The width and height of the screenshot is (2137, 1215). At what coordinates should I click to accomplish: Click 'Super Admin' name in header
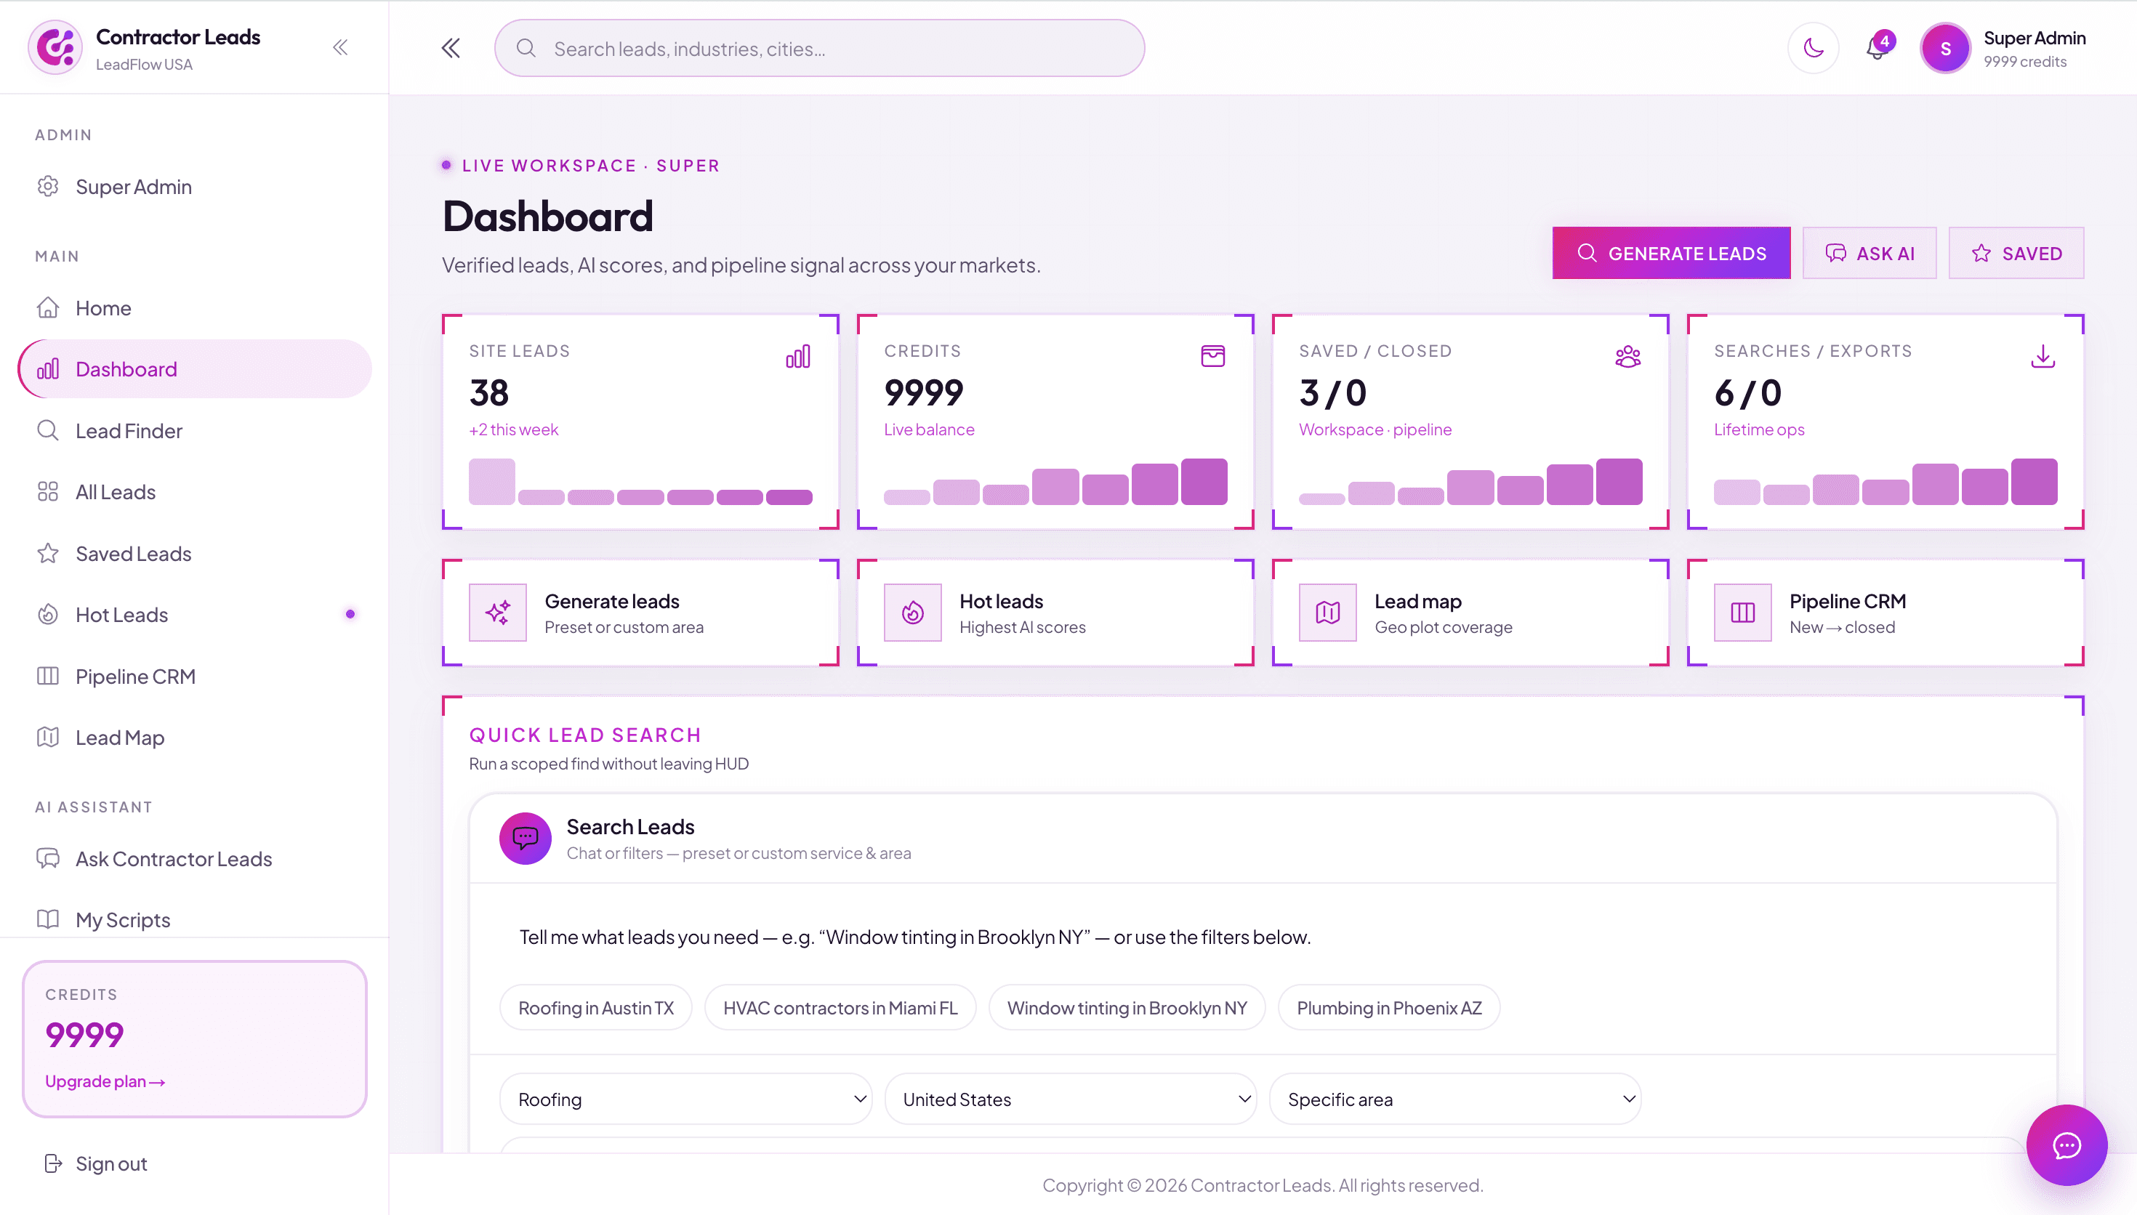pyautogui.click(x=2035, y=38)
